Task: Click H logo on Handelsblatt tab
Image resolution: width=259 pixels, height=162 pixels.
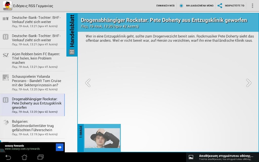Action: pos(72,52)
